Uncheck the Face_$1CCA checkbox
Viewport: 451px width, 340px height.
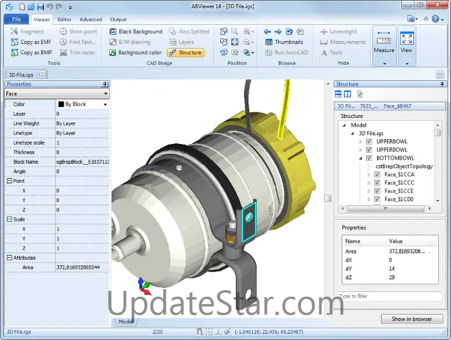[x=377, y=174]
